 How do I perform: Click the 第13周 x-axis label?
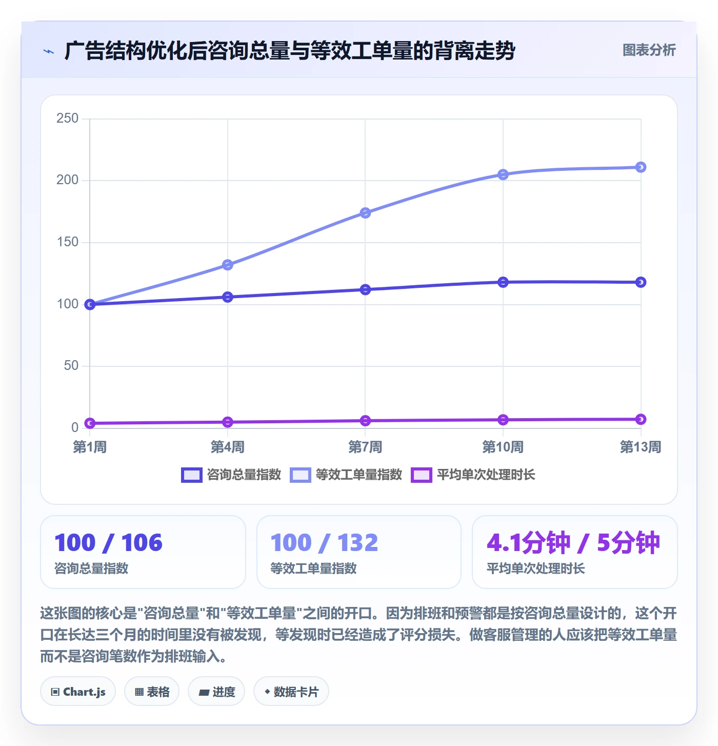tap(641, 447)
